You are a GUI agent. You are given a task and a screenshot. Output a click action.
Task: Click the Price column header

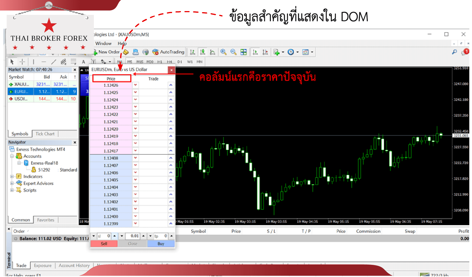112,78
